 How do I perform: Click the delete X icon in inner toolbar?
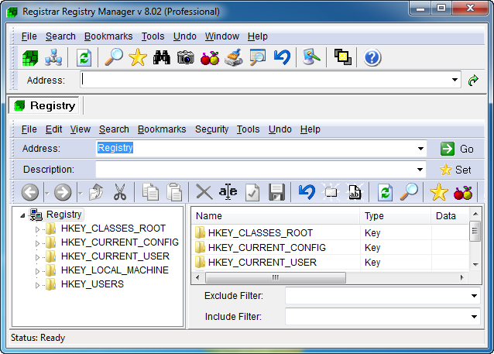(204, 192)
